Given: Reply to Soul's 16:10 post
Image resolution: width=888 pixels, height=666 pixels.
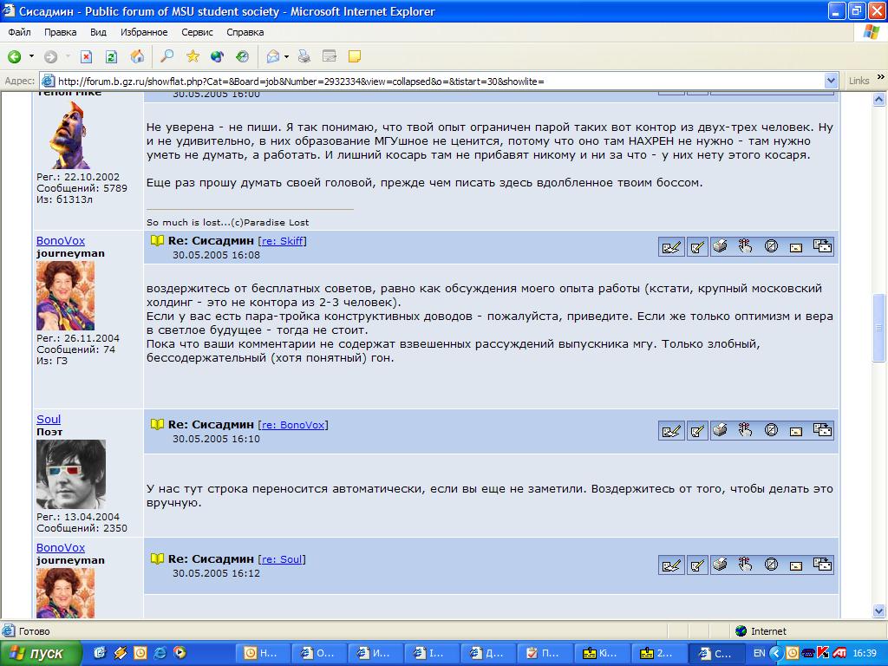Looking at the screenshot, I should [x=671, y=431].
